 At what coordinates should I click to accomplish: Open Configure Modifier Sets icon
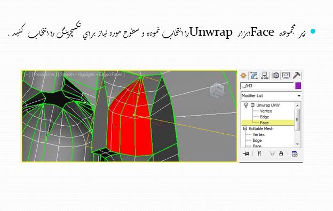pos(295,154)
